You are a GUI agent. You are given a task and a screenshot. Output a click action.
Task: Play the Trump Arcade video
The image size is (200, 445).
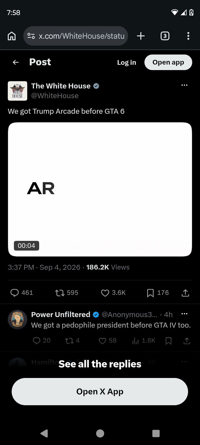coord(100,189)
